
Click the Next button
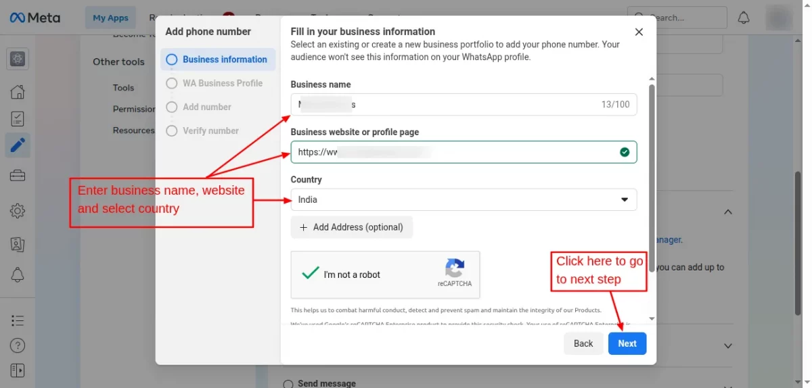click(x=627, y=343)
